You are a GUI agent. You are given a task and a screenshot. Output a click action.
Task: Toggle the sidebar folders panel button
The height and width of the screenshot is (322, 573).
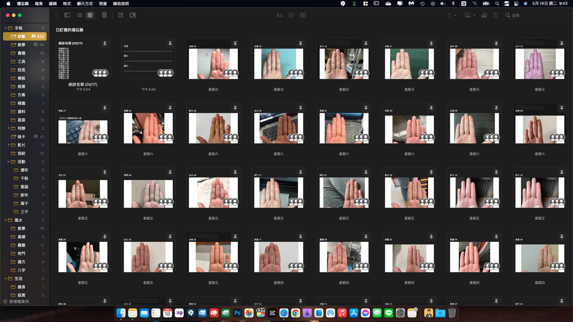(67, 15)
